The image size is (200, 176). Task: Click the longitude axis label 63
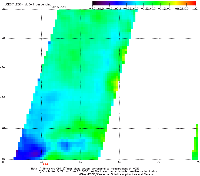41,162
